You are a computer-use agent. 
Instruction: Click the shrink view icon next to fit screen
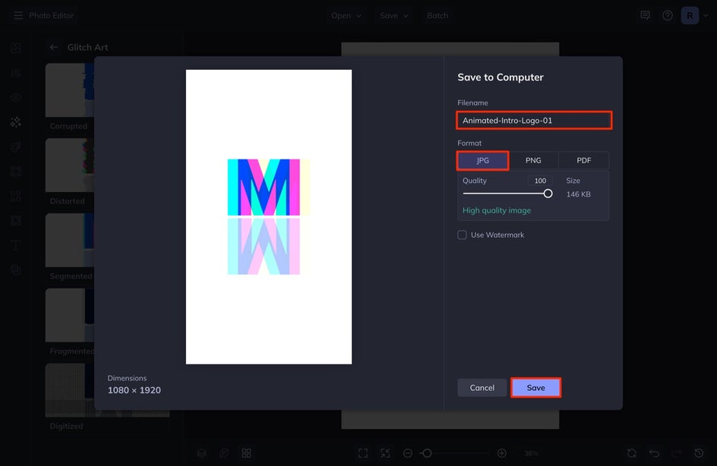coord(386,453)
